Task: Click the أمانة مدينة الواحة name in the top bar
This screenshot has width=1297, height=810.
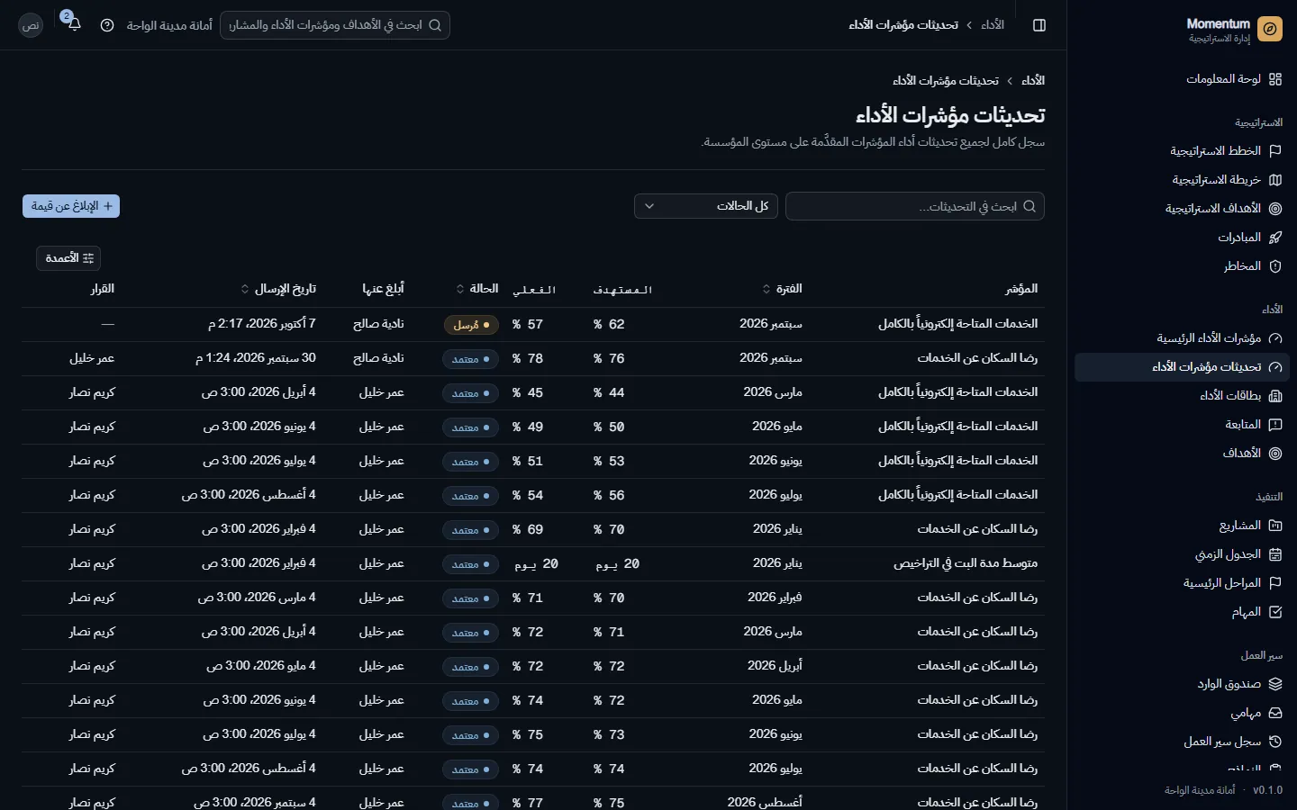Action: pyautogui.click(x=169, y=25)
